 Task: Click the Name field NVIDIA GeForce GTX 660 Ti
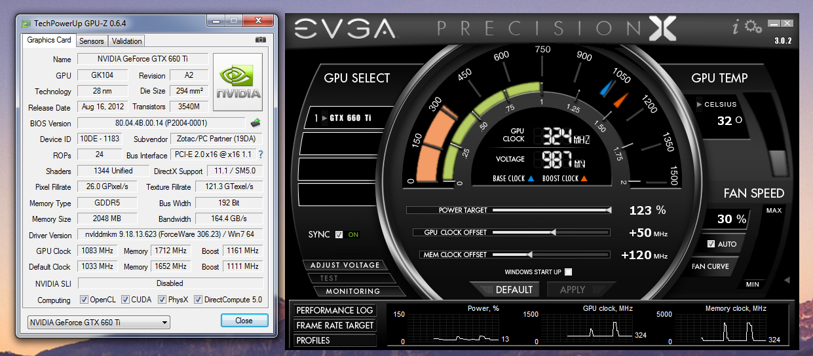point(143,59)
